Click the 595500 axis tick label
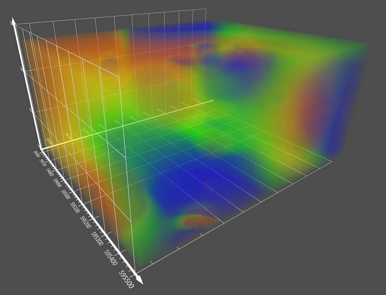Image resolution: width=386 pixels, height=295 pixels. click(126, 279)
